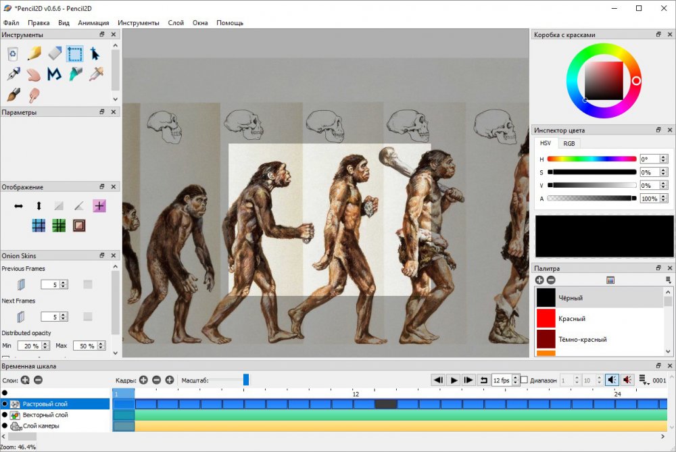Viewport: 676px width, 452px height.
Task: Open the timeline options dropdown beside mute
Action: (643, 380)
